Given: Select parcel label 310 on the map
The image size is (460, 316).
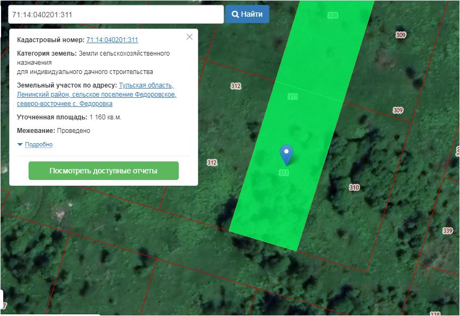Looking at the screenshot, I should [x=354, y=187].
